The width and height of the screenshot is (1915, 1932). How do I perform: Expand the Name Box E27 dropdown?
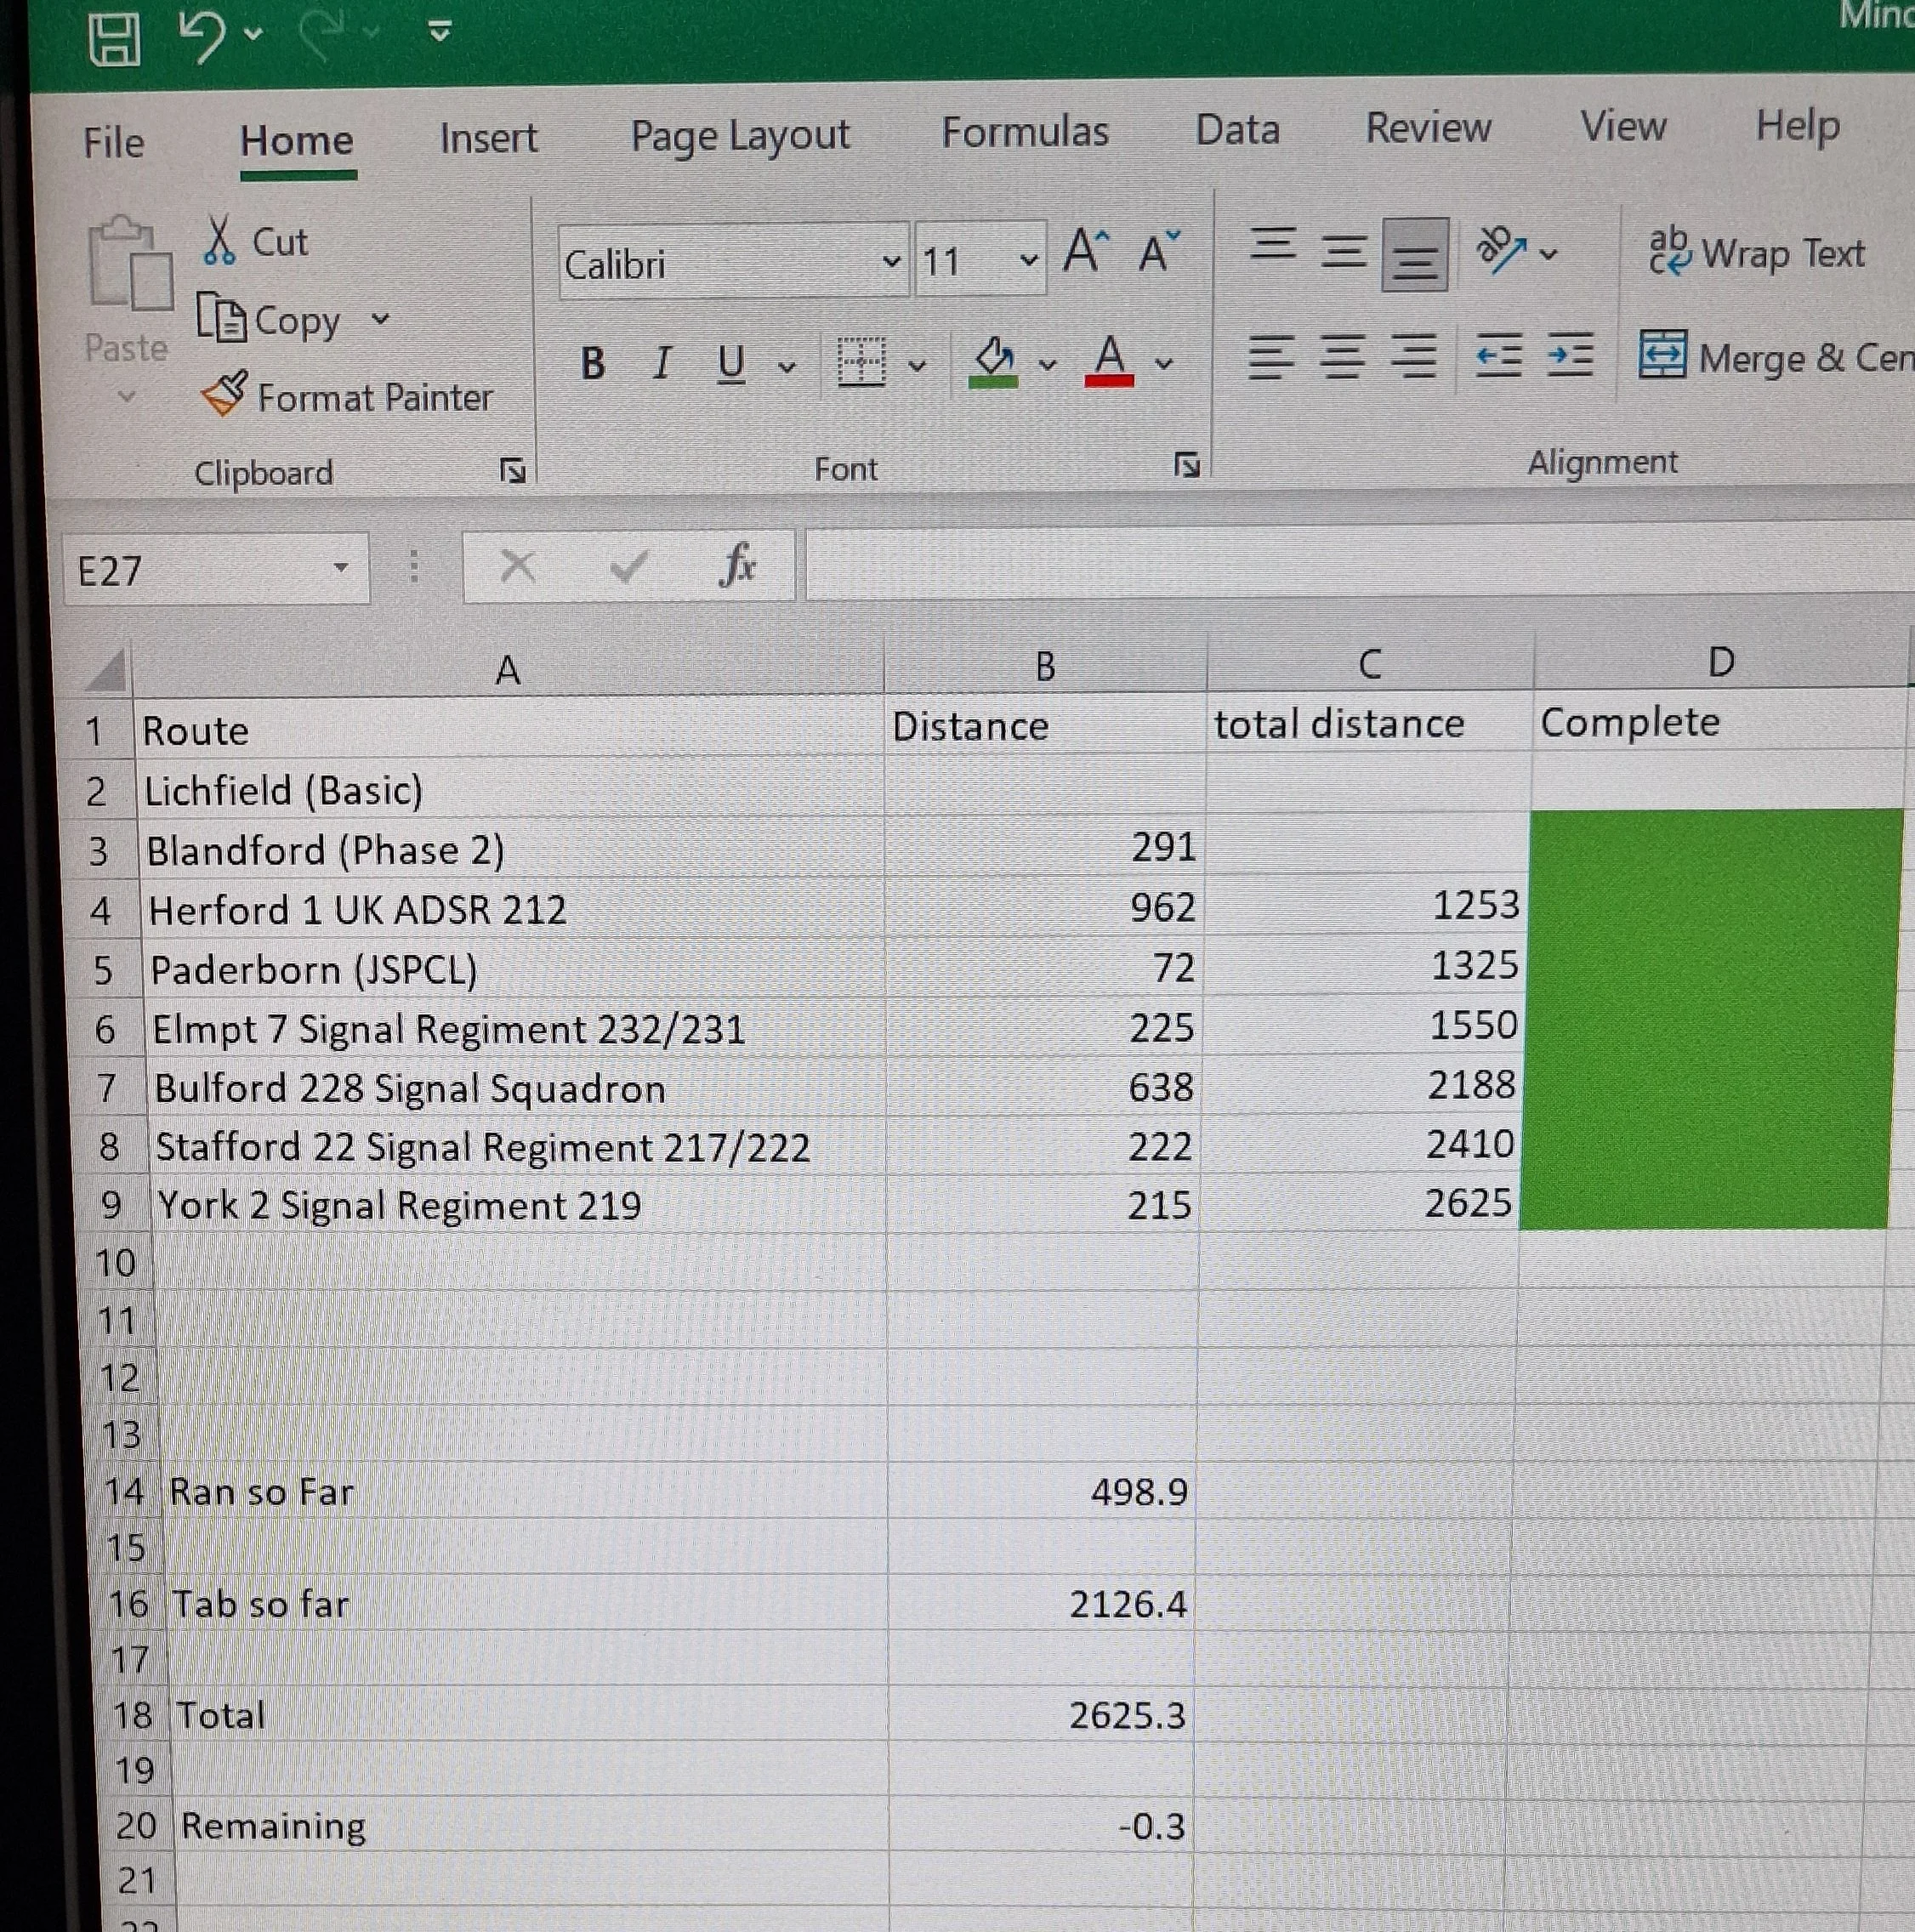pos(341,568)
